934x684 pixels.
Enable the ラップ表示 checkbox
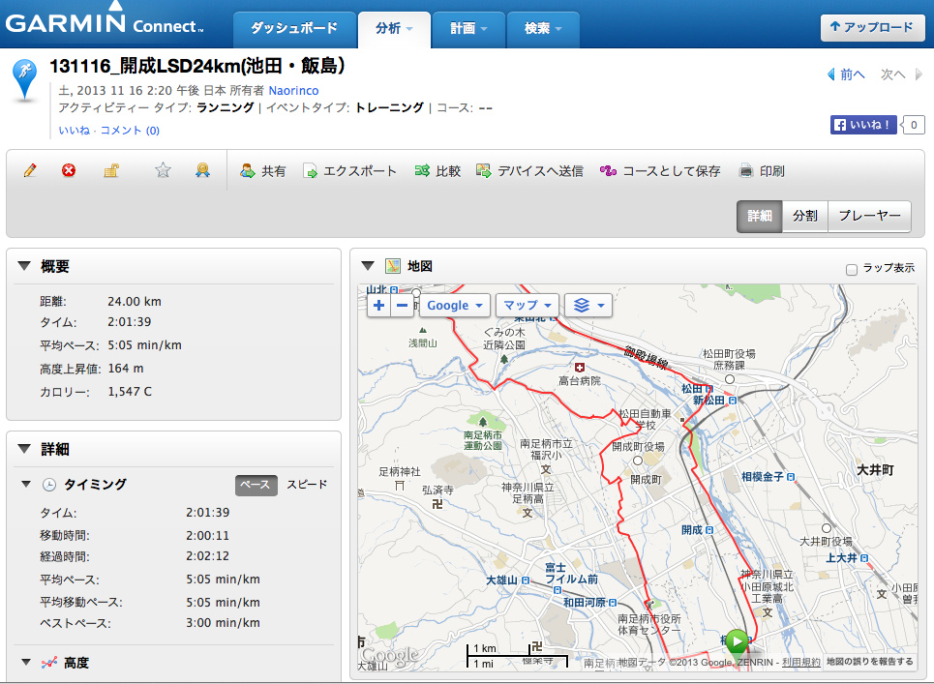click(852, 270)
